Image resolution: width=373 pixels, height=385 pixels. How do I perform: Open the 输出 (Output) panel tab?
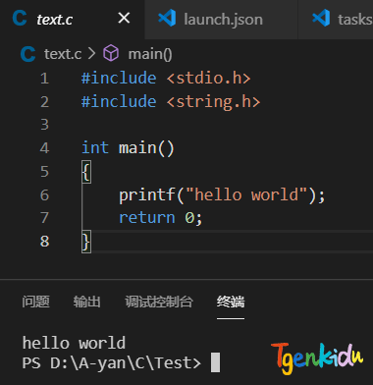coord(87,302)
